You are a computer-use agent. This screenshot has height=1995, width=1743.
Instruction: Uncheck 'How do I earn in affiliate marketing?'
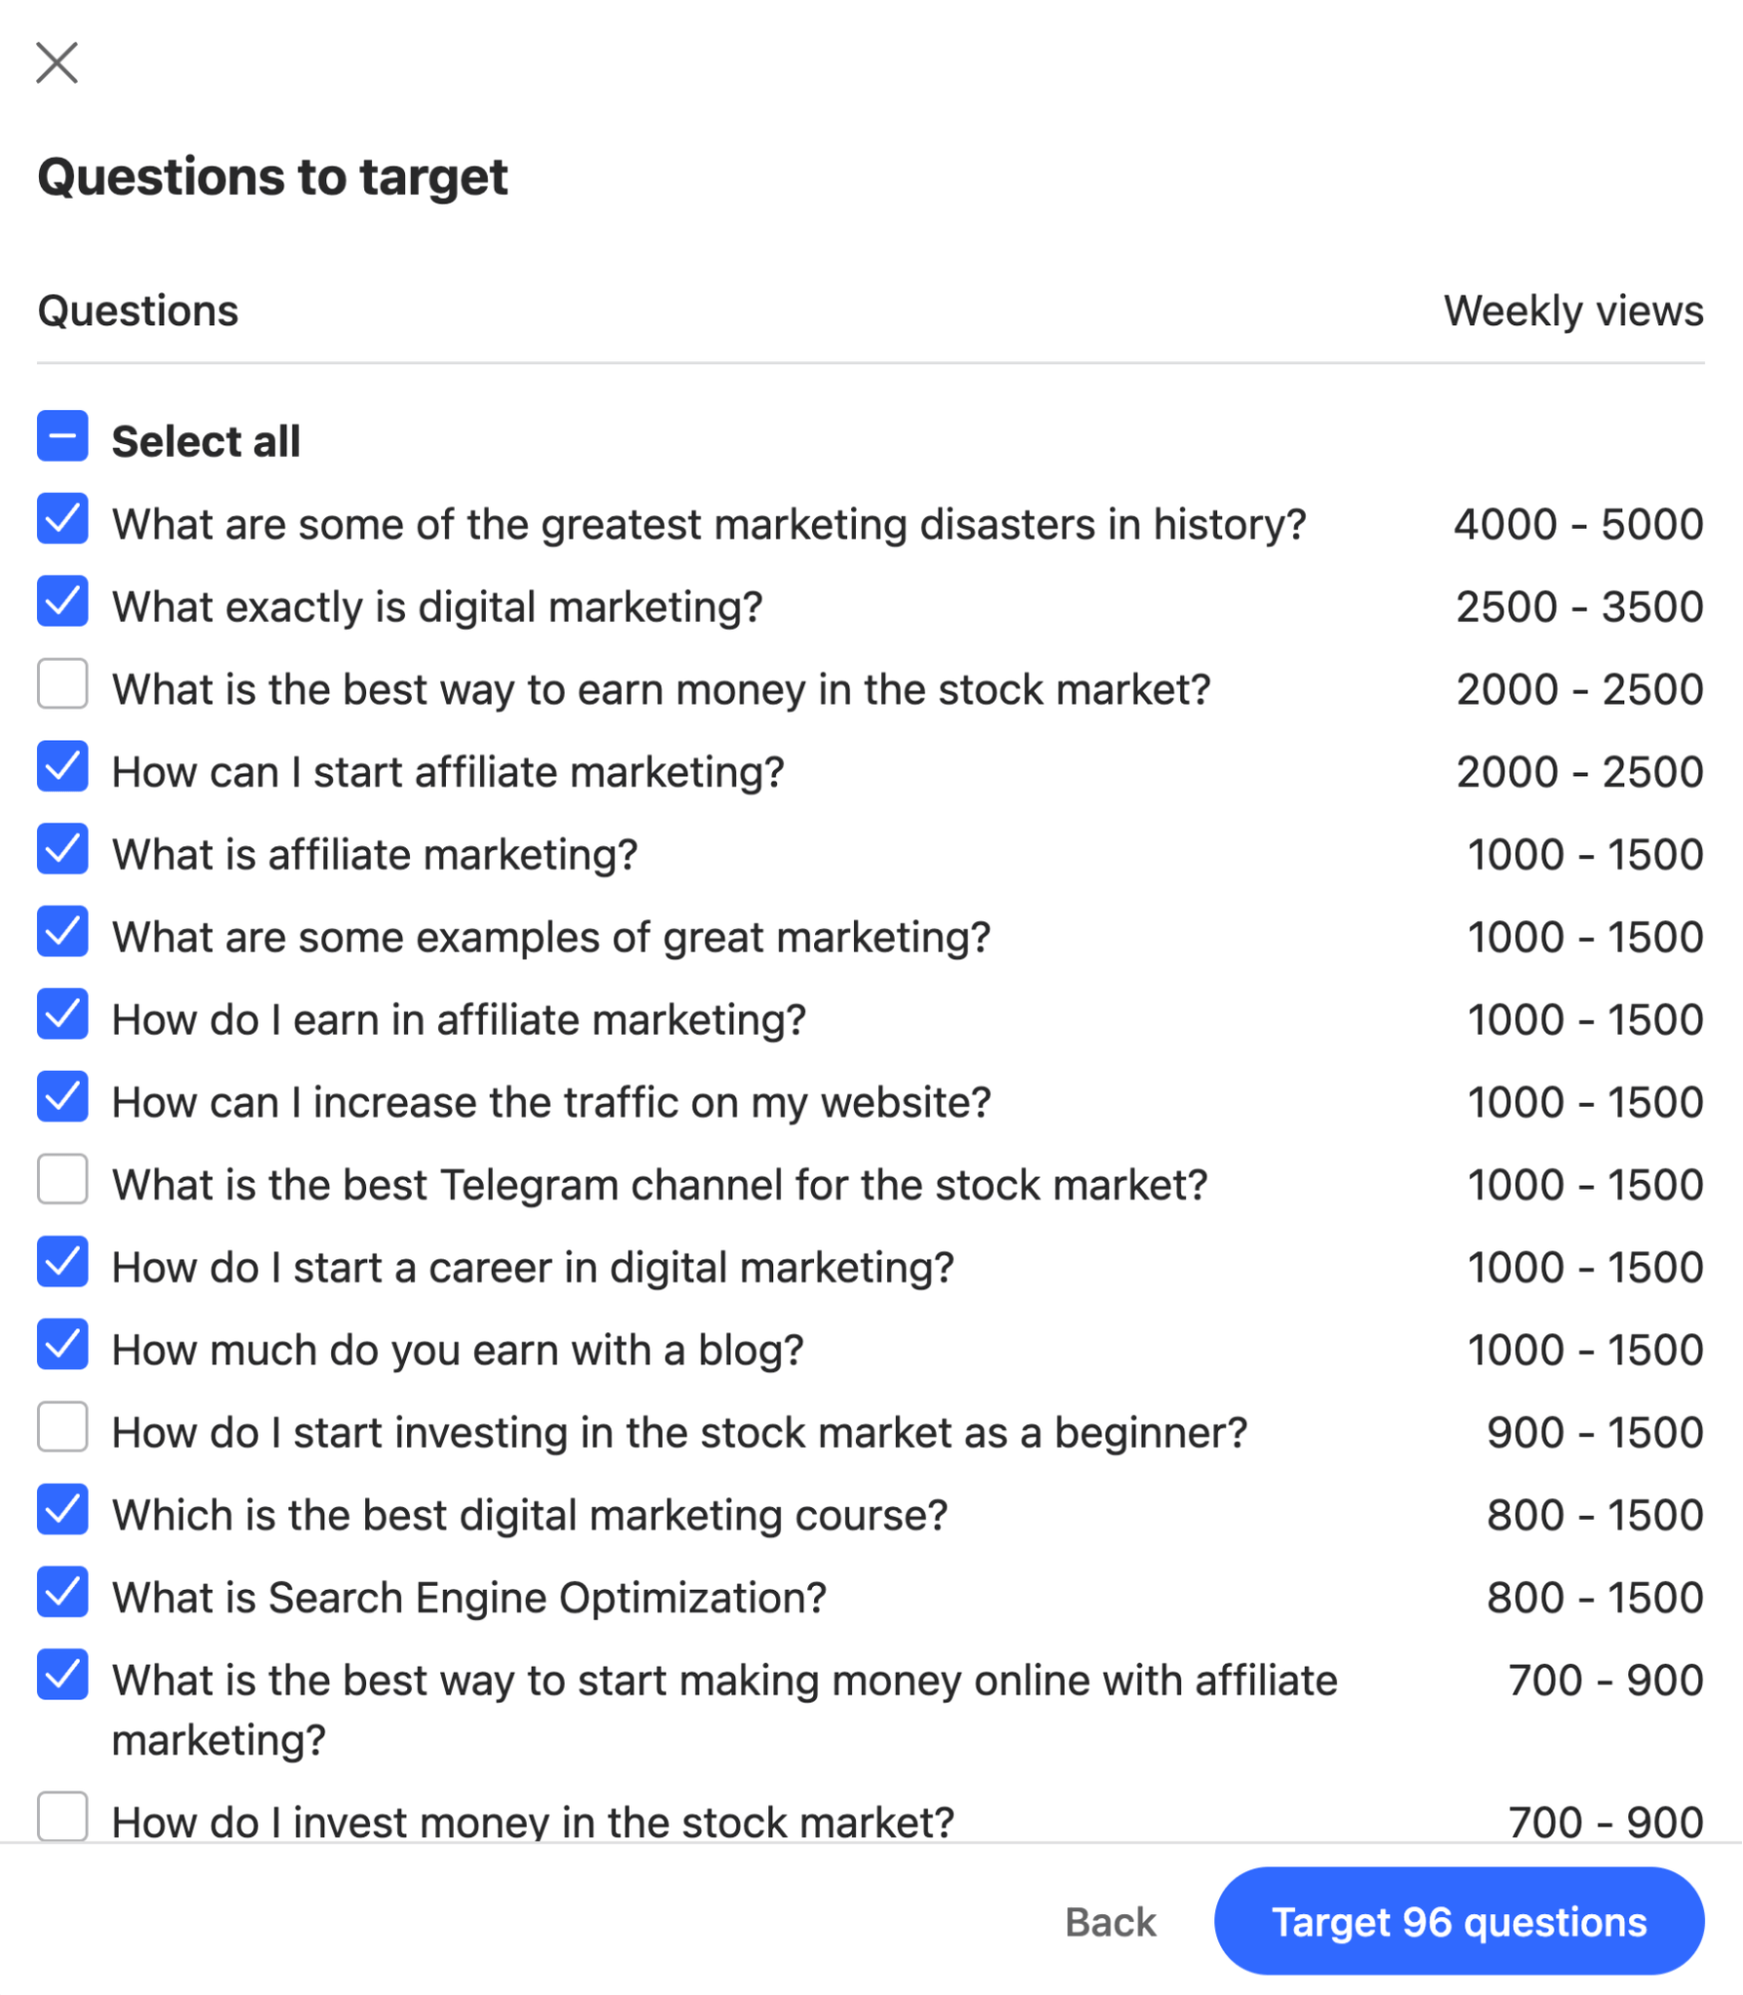click(62, 1018)
